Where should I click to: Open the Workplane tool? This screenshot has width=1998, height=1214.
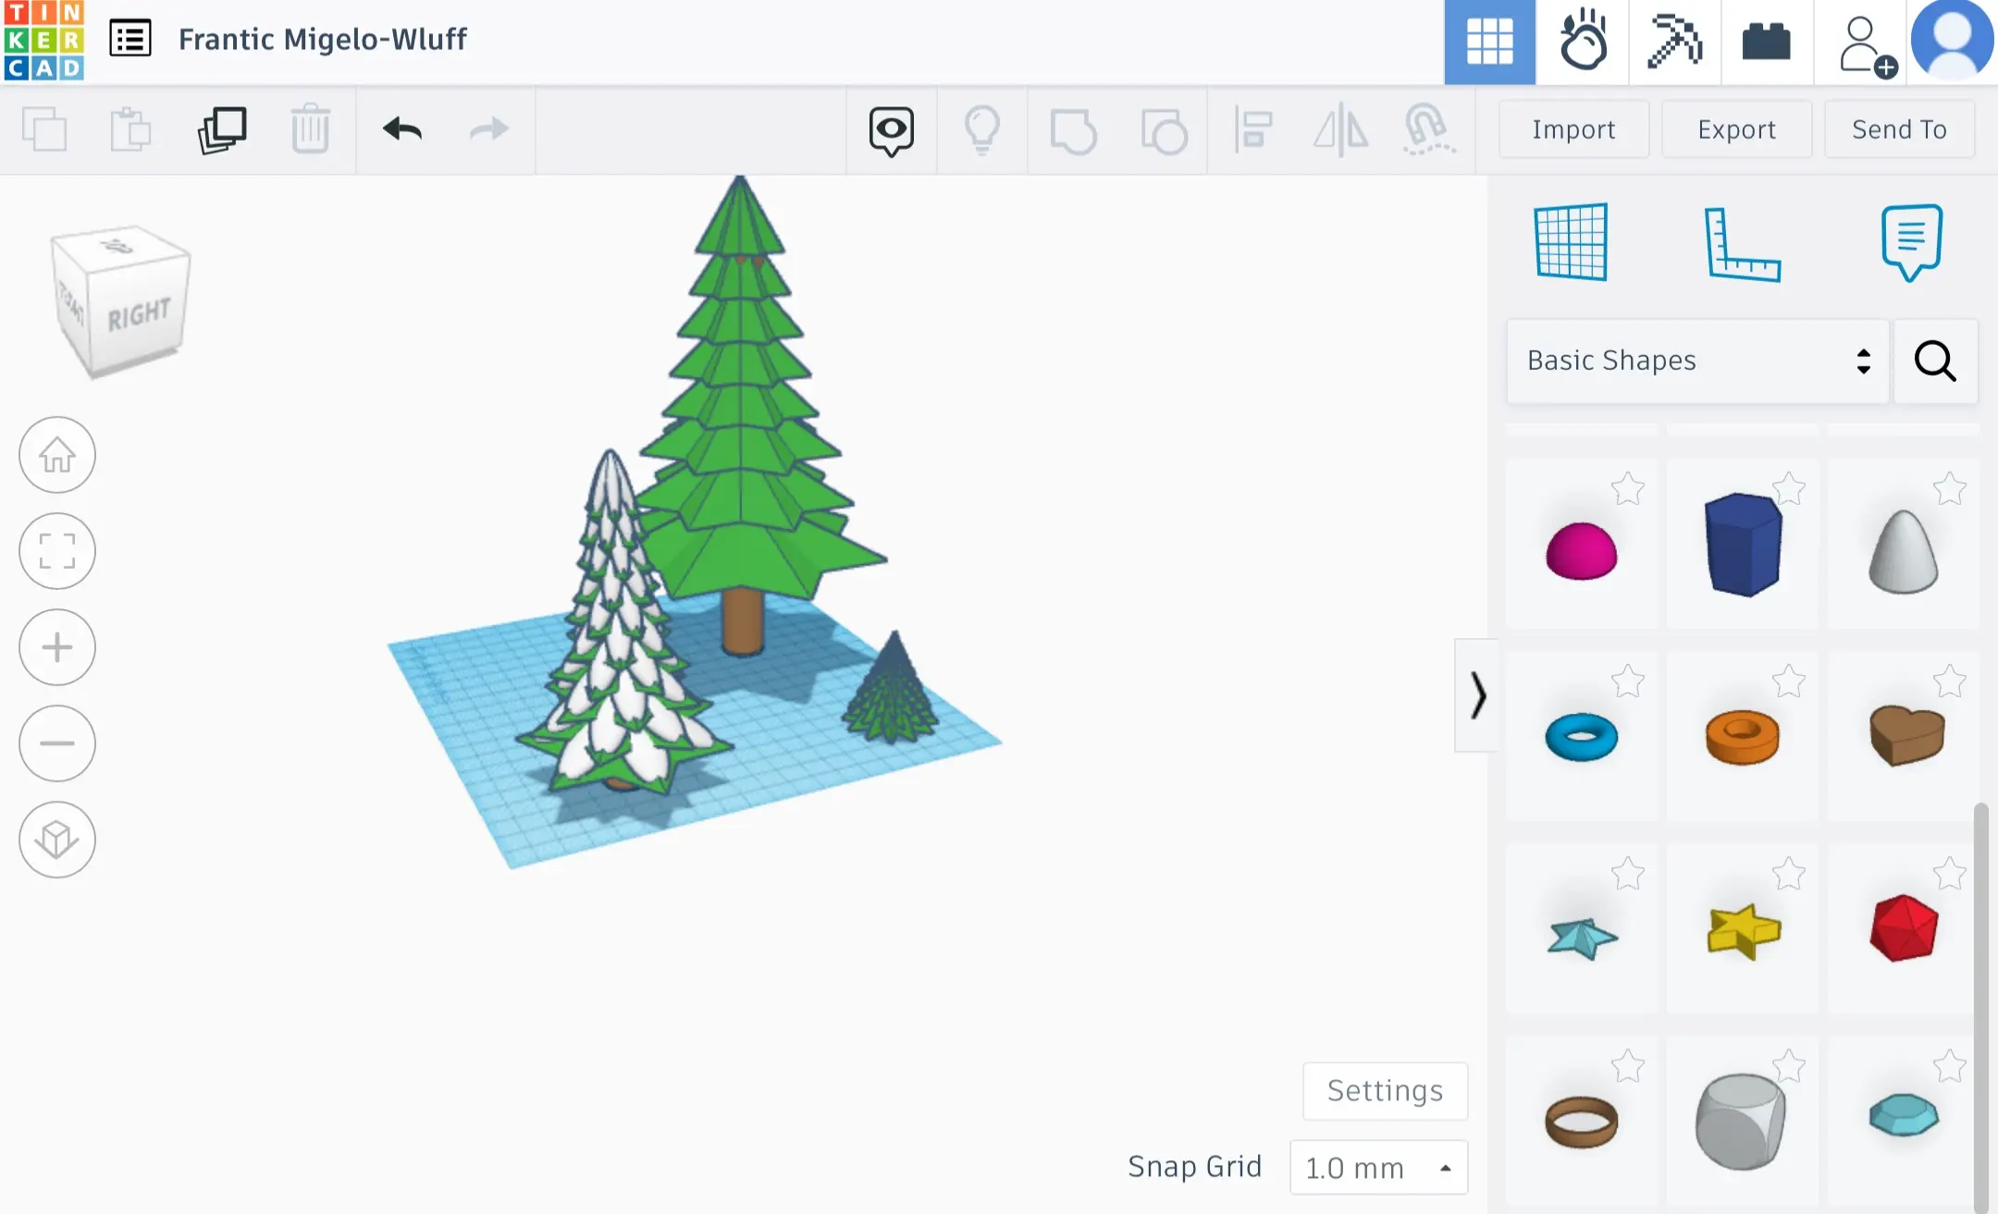pyautogui.click(x=1571, y=242)
